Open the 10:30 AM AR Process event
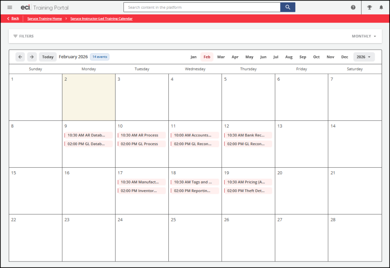 click(x=141, y=135)
